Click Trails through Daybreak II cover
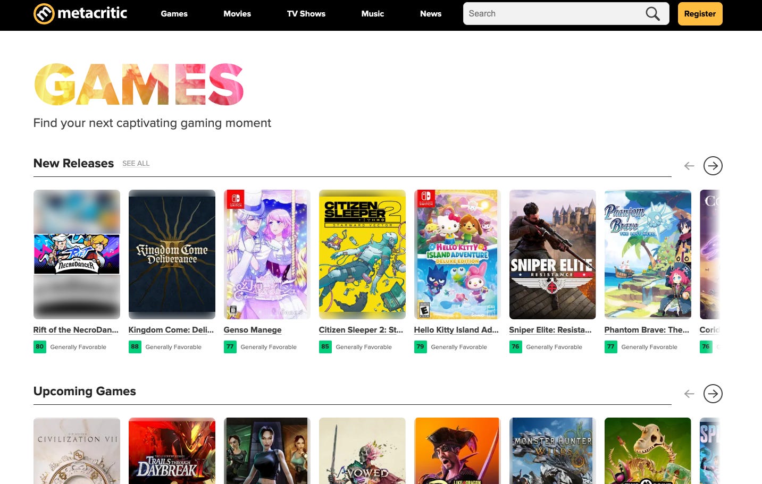 (x=172, y=451)
